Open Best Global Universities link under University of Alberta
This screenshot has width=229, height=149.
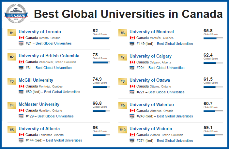click(64, 141)
